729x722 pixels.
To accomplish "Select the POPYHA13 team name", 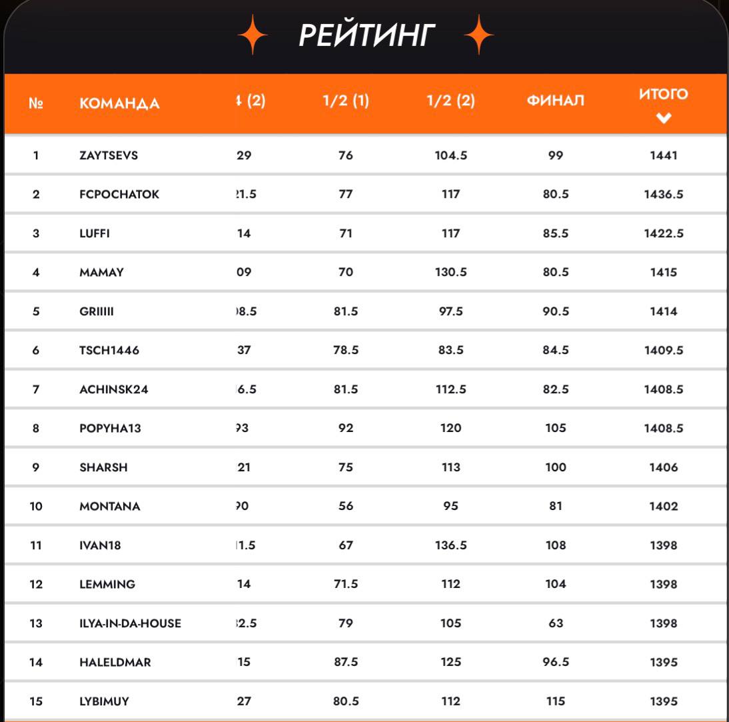I will pyautogui.click(x=110, y=428).
